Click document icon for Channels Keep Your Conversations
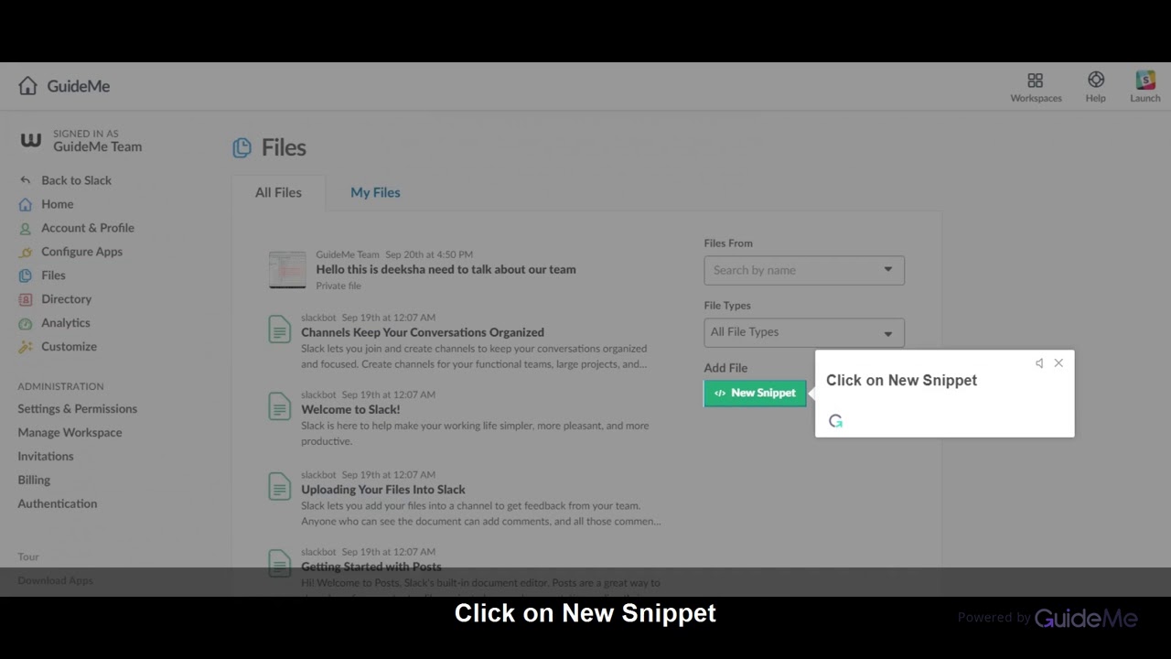Screen dimensions: 1171x659 [280, 329]
